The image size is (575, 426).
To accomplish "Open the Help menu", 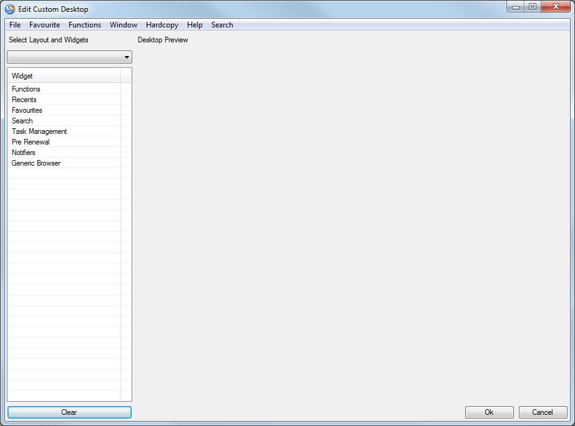I will (195, 25).
